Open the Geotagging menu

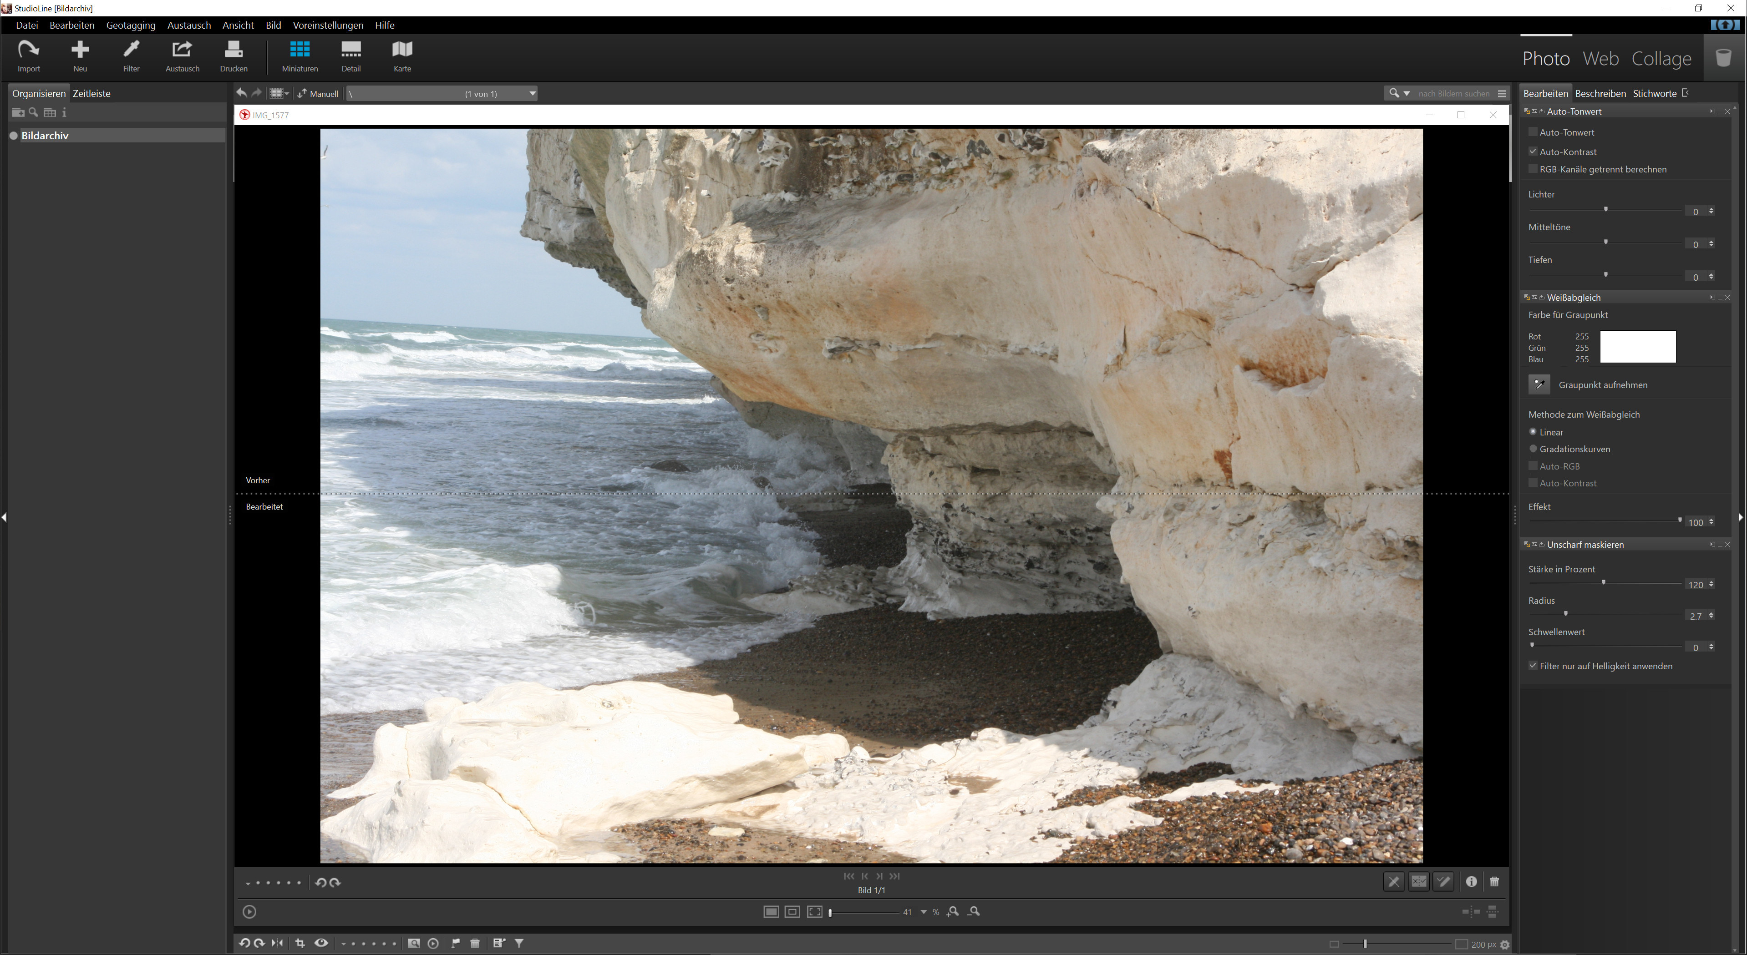coord(131,25)
